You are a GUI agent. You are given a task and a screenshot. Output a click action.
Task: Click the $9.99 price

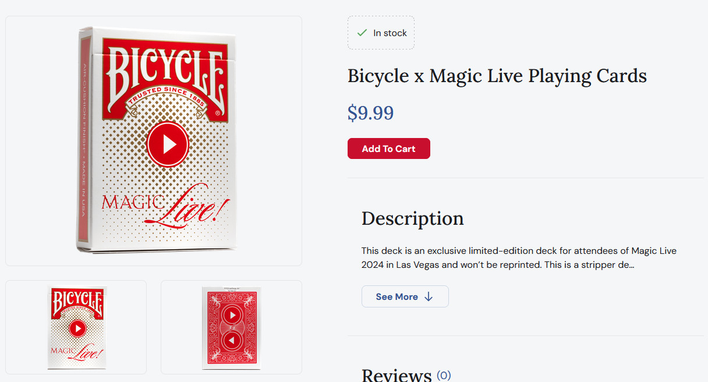tap(370, 112)
